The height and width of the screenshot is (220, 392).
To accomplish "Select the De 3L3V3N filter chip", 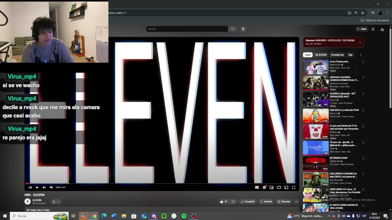I will [321, 55].
